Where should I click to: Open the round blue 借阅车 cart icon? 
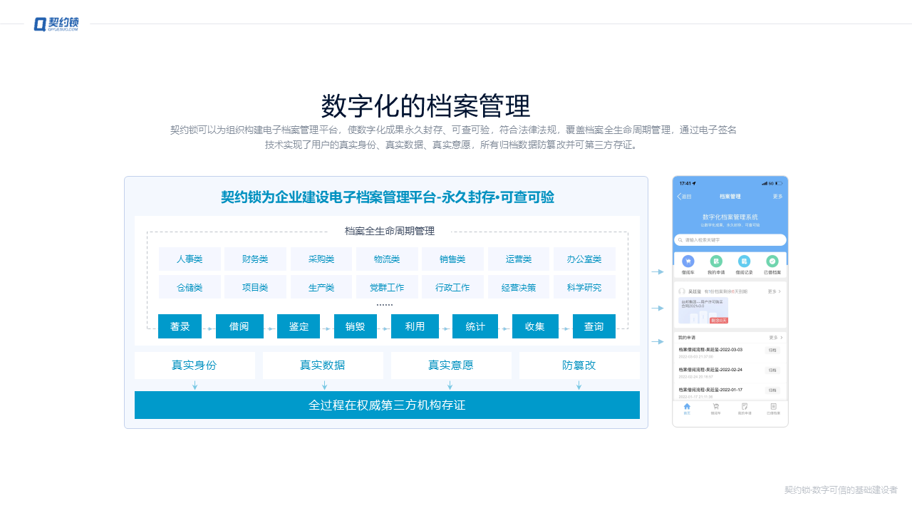point(688,261)
